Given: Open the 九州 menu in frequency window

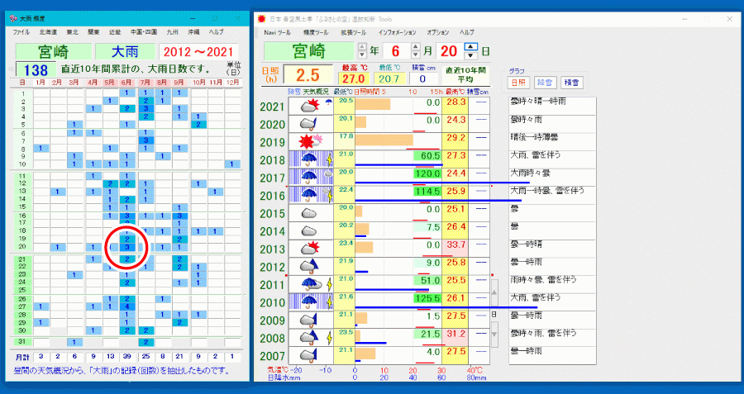Looking at the screenshot, I should 172,31.
